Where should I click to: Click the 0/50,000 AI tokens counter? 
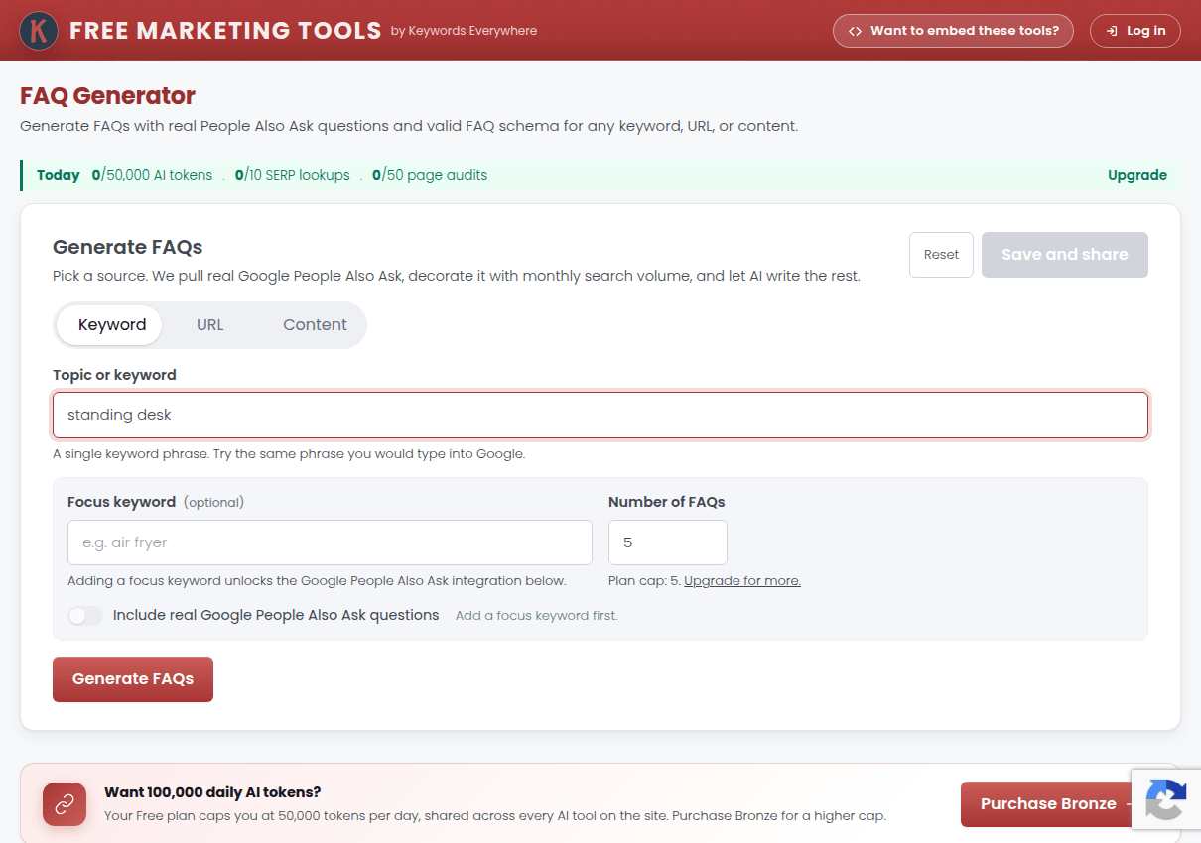pyautogui.click(x=152, y=175)
